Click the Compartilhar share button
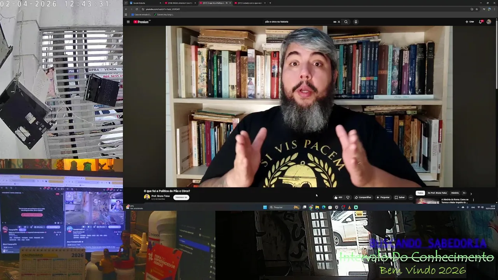The width and height of the screenshot is (498, 280). [x=363, y=197]
